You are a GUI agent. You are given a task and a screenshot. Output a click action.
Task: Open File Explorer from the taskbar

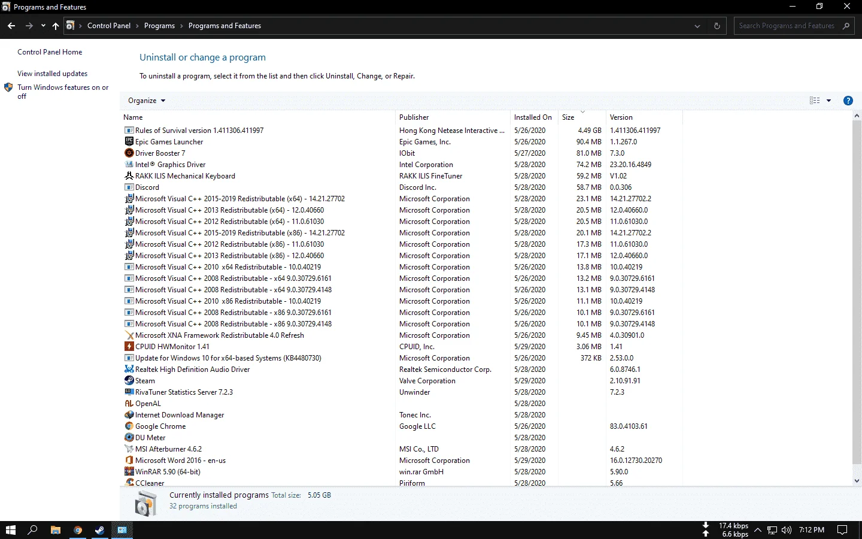(55, 530)
